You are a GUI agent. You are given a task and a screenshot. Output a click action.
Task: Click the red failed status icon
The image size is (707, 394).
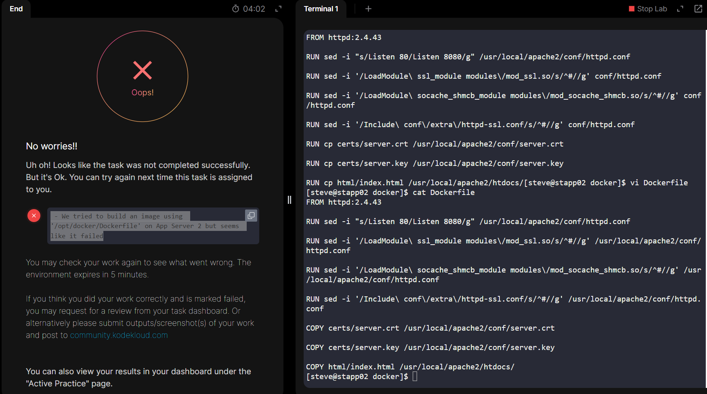pyautogui.click(x=34, y=216)
